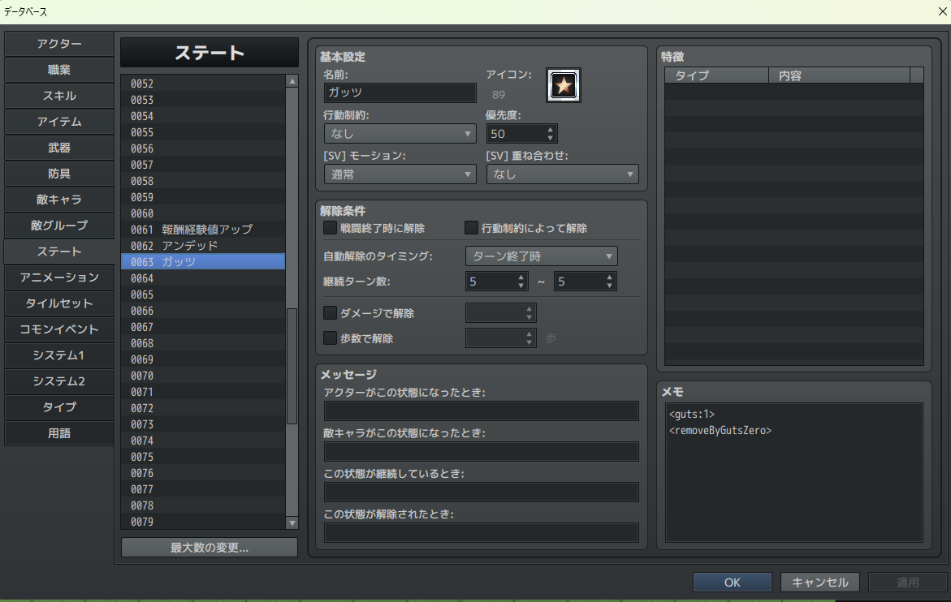Click the 内容 column header in 特徴

pyautogui.click(x=840, y=75)
